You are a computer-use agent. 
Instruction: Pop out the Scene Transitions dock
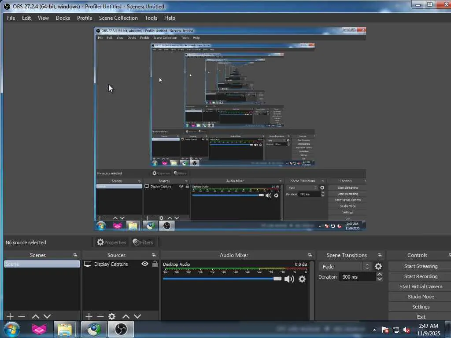(380, 255)
